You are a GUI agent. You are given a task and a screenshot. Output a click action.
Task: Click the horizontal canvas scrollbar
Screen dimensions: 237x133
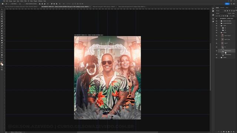pos(117,132)
